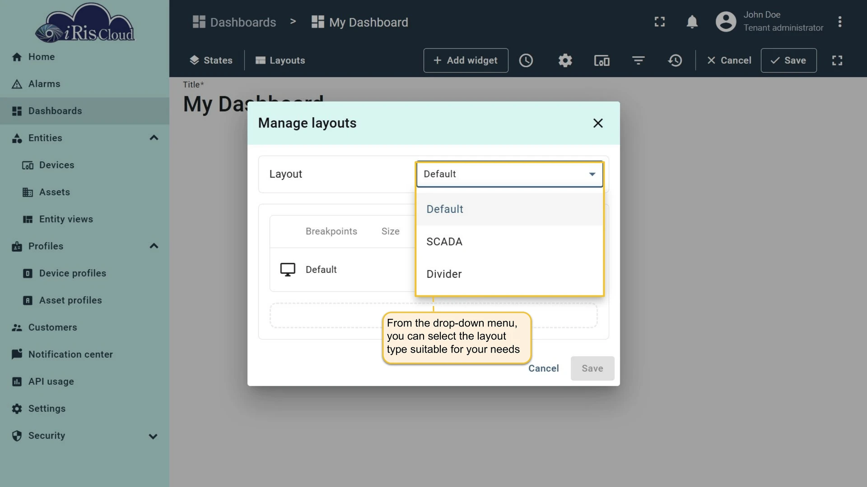
Task: Click the Add widget button
Action: [x=466, y=60]
